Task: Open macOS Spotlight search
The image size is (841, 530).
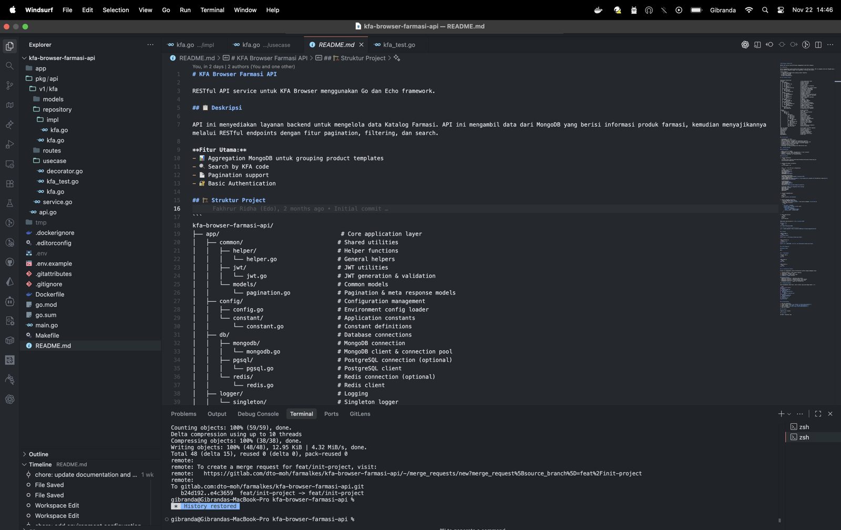Action: click(x=765, y=10)
